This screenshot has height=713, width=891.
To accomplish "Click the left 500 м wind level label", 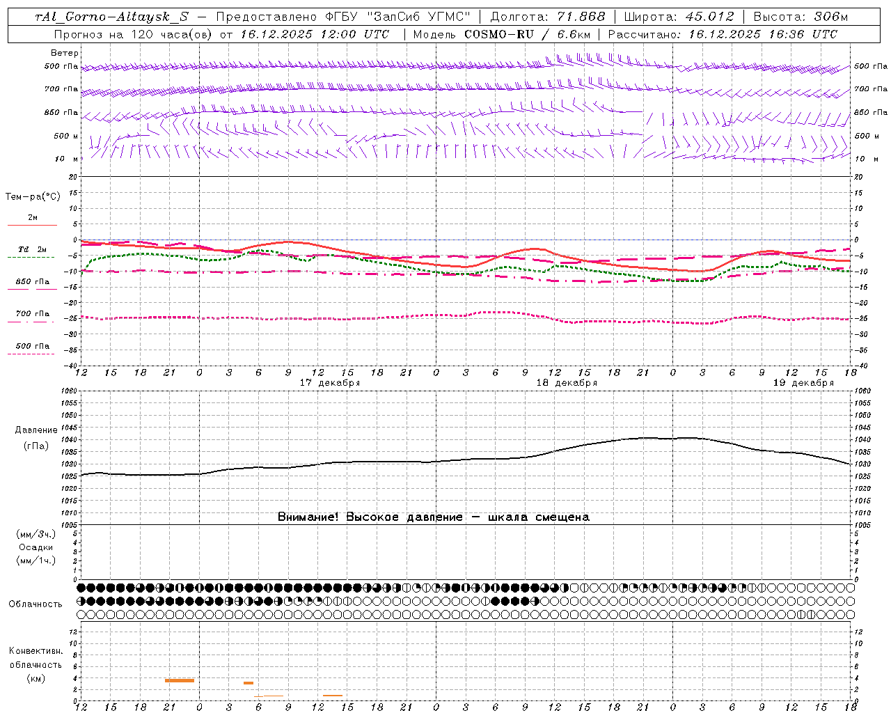I will click(x=66, y=136).
